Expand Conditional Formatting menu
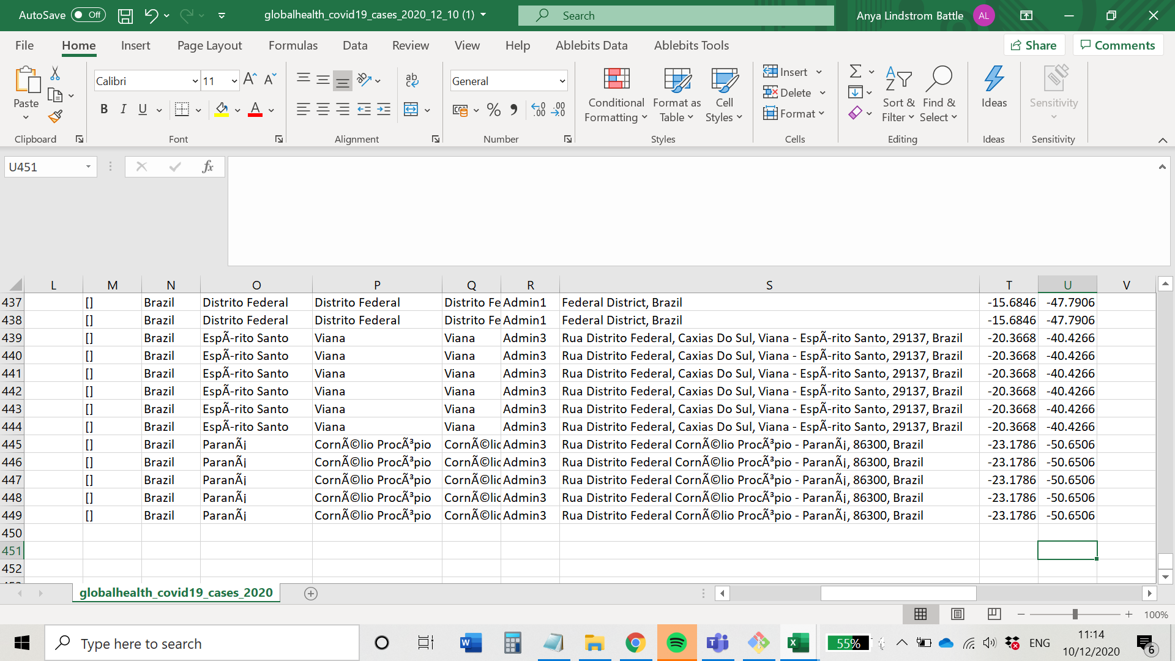Image resolution: width=1175 pixels, height=661 pixels. tap(616, 95)
